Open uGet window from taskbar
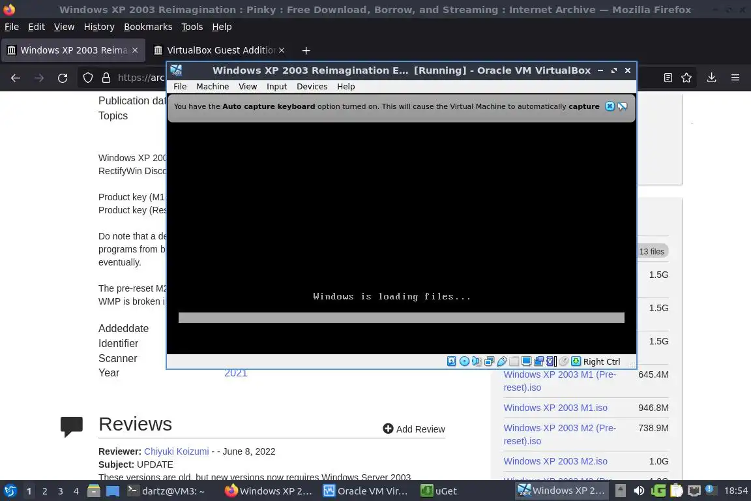751x501 pixels. coord(439,491)
